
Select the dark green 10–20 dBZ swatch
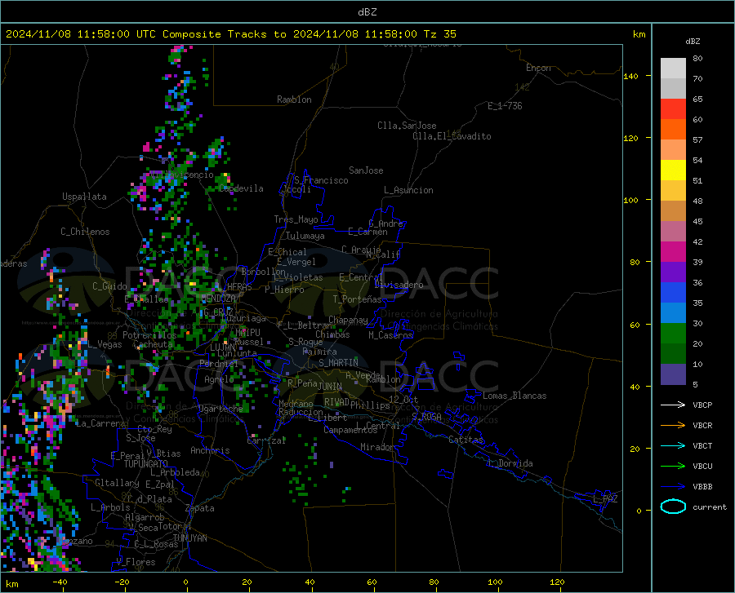[673, 354]
